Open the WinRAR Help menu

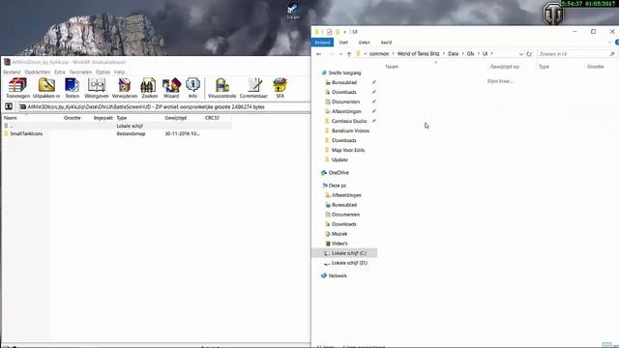click(119, 72)
